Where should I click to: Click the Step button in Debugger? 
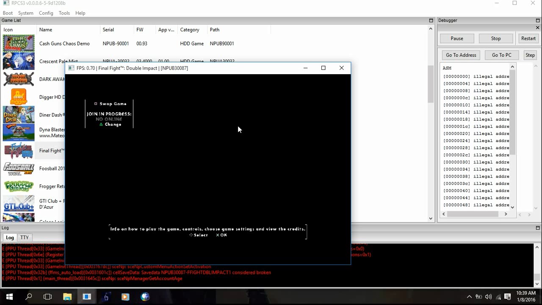click(x=530, y=55)
